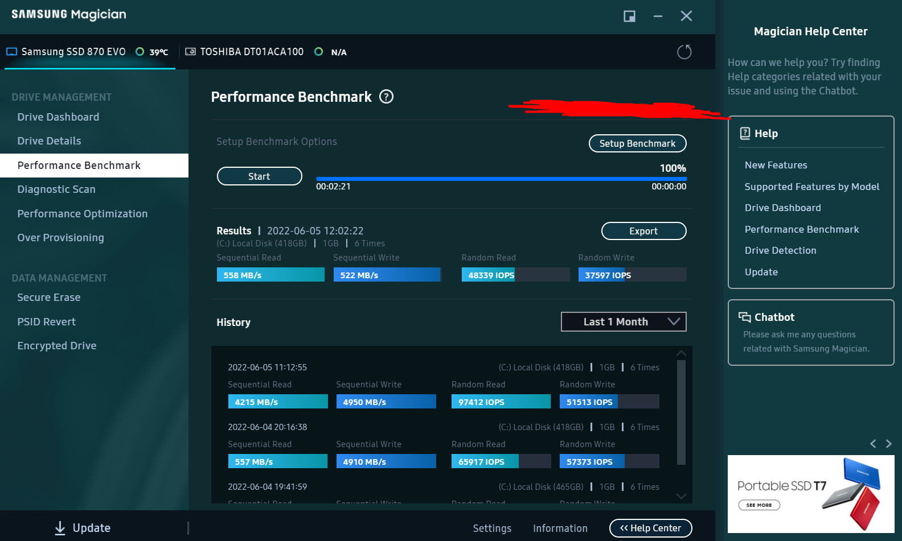Click the 39°C drive temperature reading

(159, 52)
